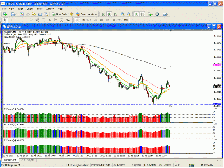
Task: Click the blue 1.6180 price level label
Action: tap(217, 104)
